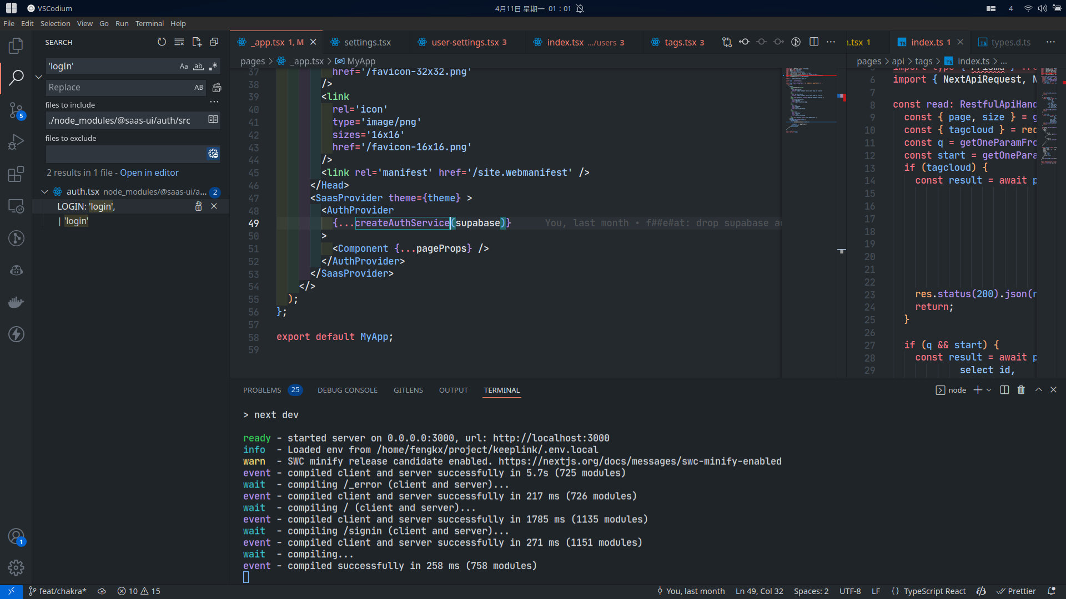Open new search editor icon

coord(197,42)
